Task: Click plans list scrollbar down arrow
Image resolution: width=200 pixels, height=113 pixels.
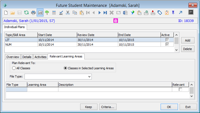Action: [177, 50]
